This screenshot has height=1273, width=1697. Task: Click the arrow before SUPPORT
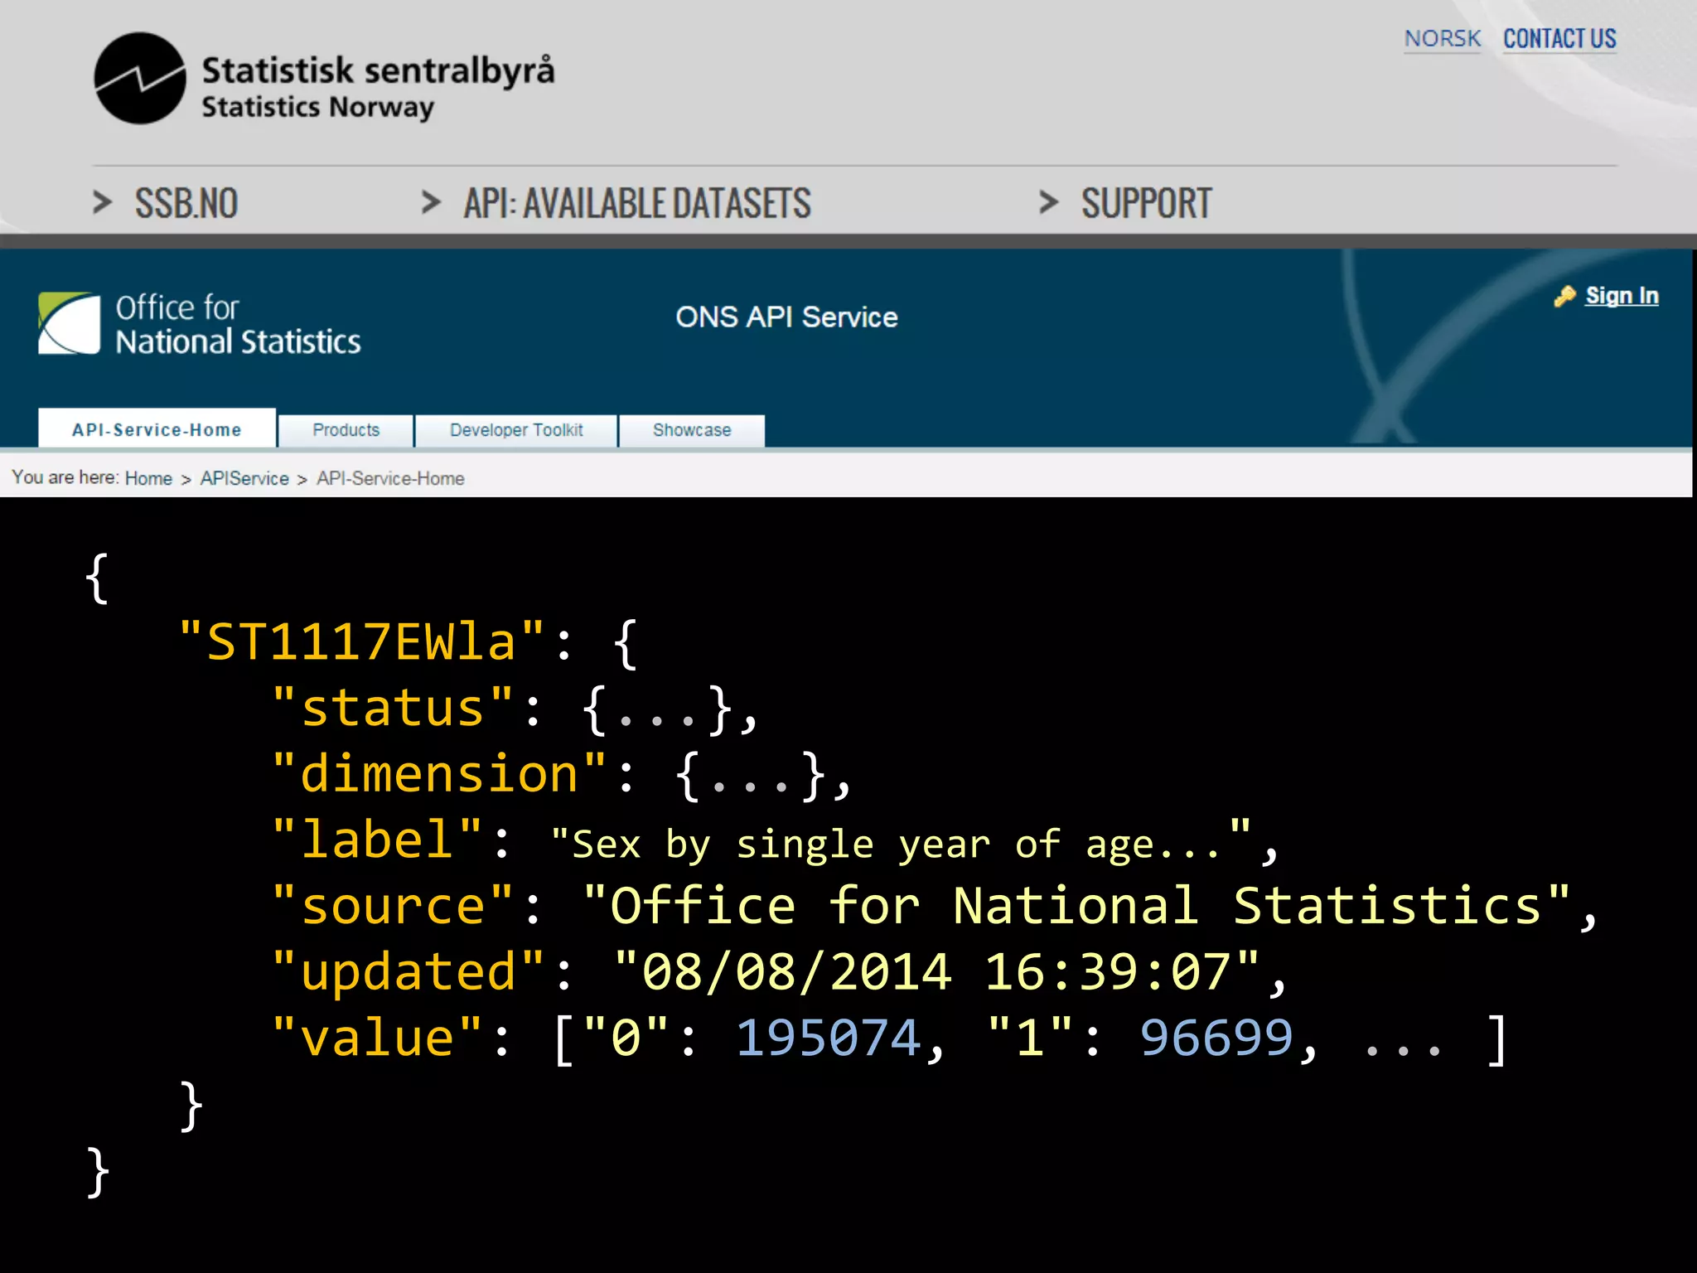pos(1049,202)
